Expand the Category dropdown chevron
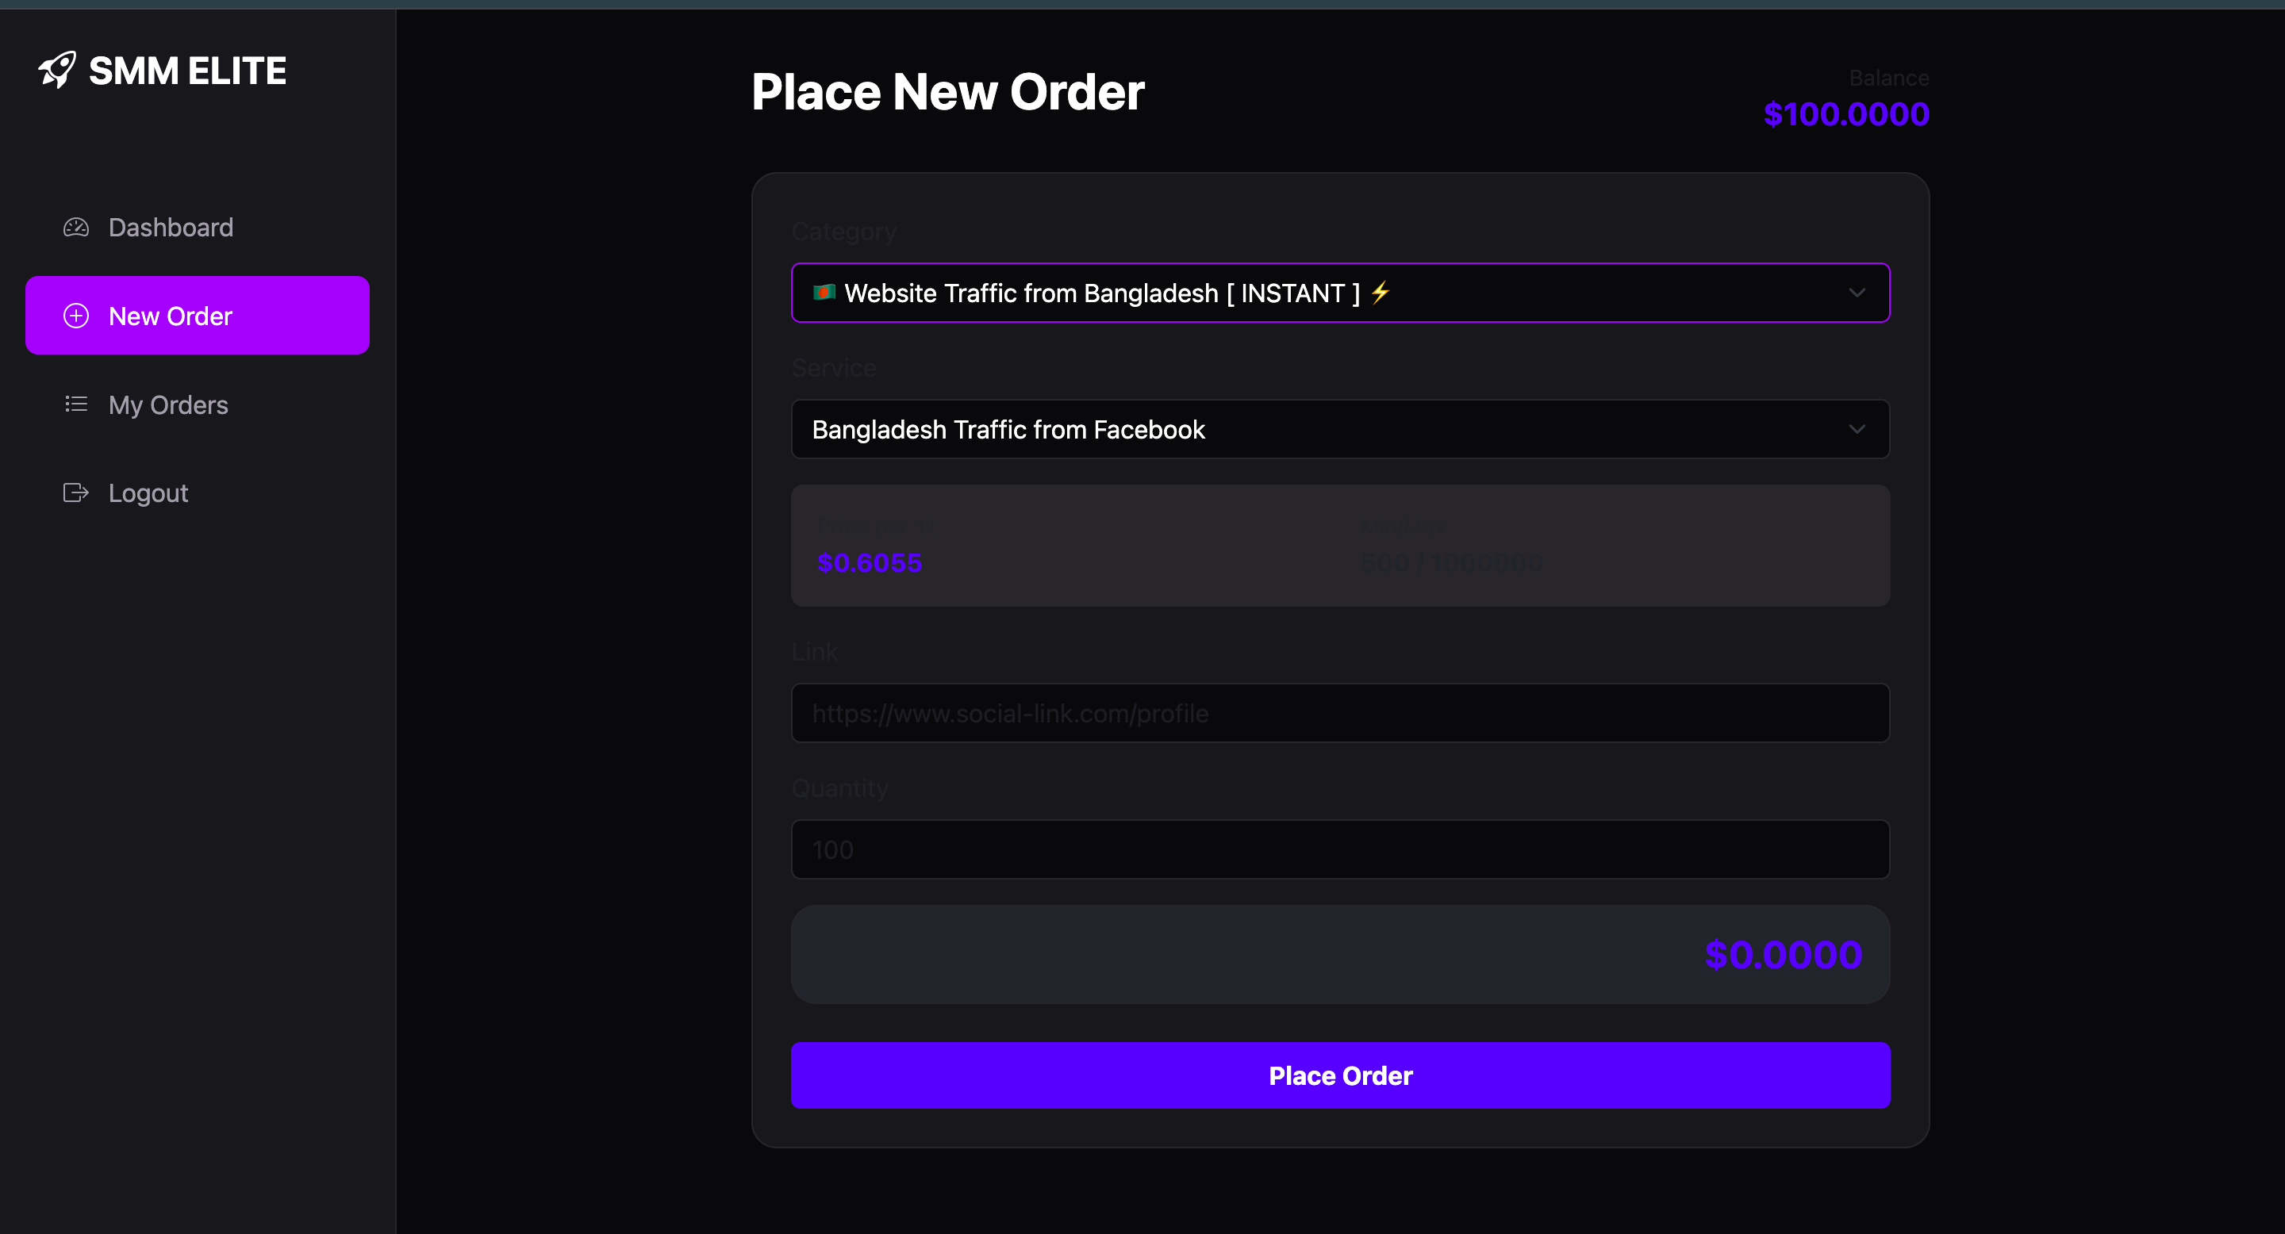 [1857, 293]
